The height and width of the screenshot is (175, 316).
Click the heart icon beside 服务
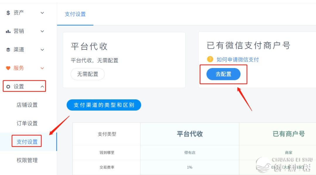pyautogui.click(x=8, y=68)
